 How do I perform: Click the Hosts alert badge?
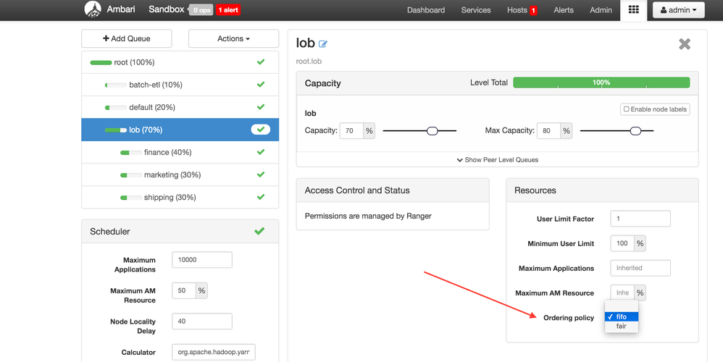point(533,10)
